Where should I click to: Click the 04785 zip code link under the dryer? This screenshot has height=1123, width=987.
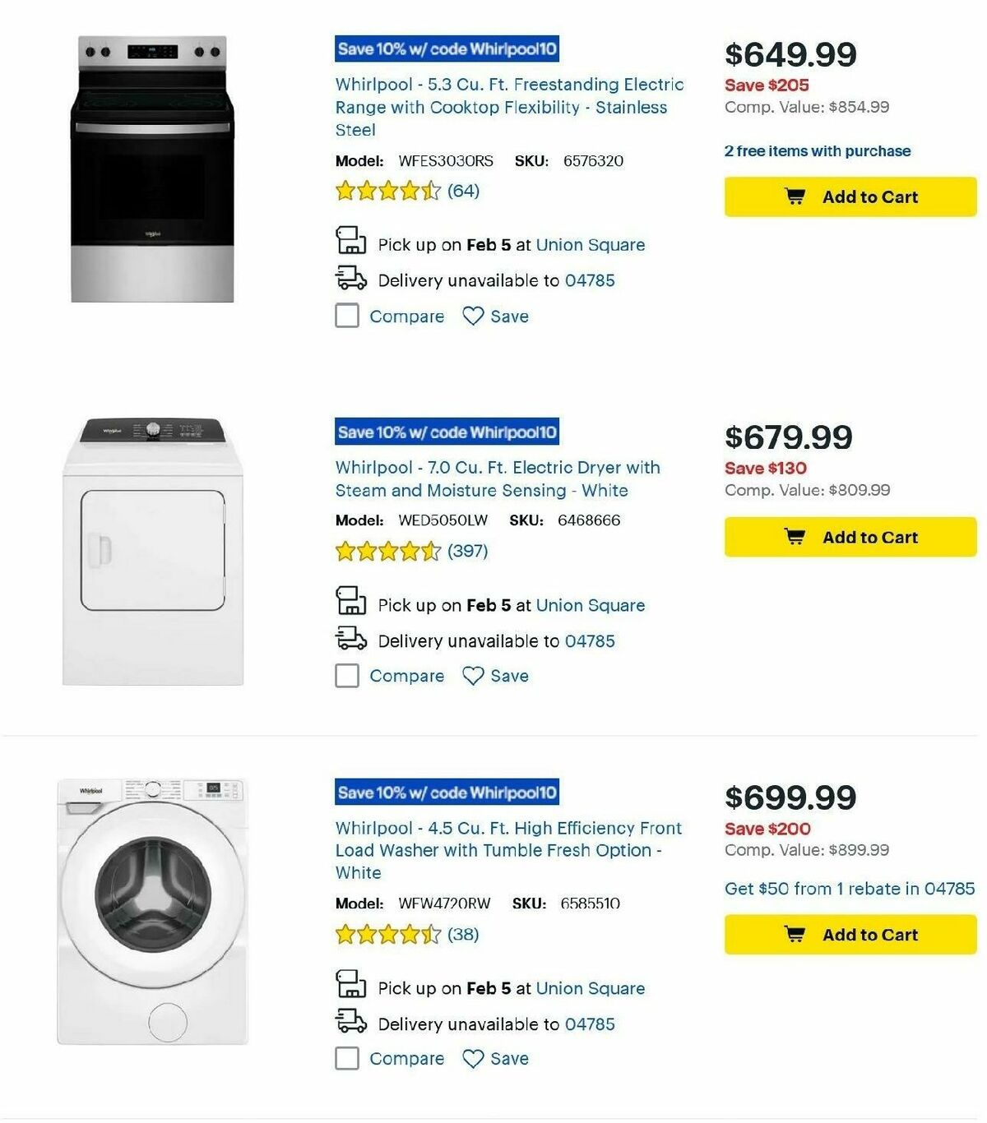(589, 640)
